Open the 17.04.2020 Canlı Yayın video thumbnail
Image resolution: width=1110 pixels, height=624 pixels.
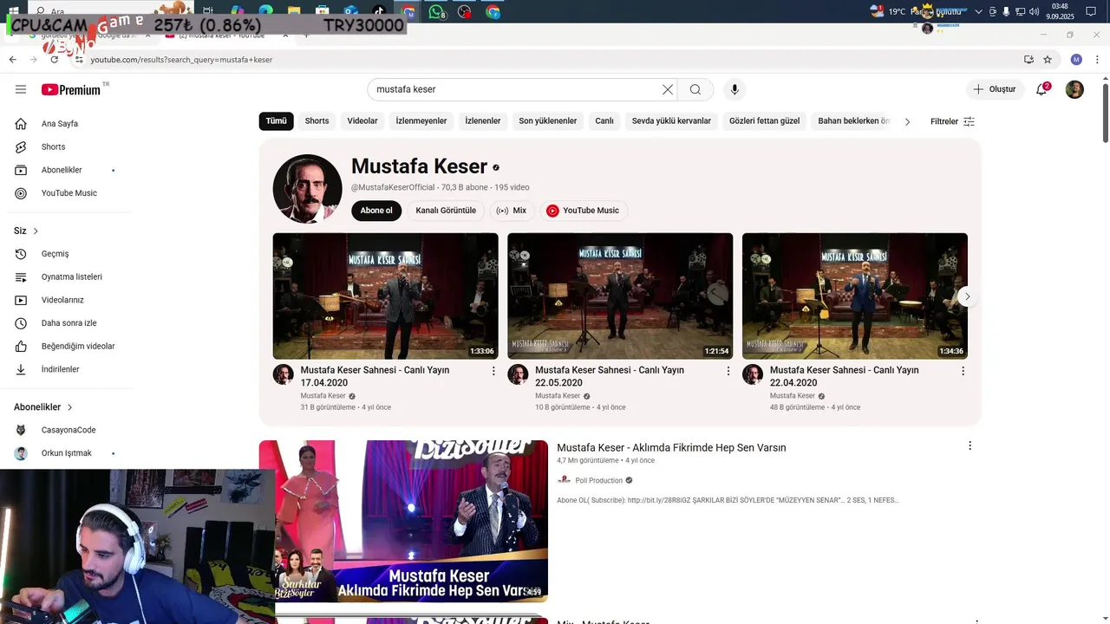point(386,296)
